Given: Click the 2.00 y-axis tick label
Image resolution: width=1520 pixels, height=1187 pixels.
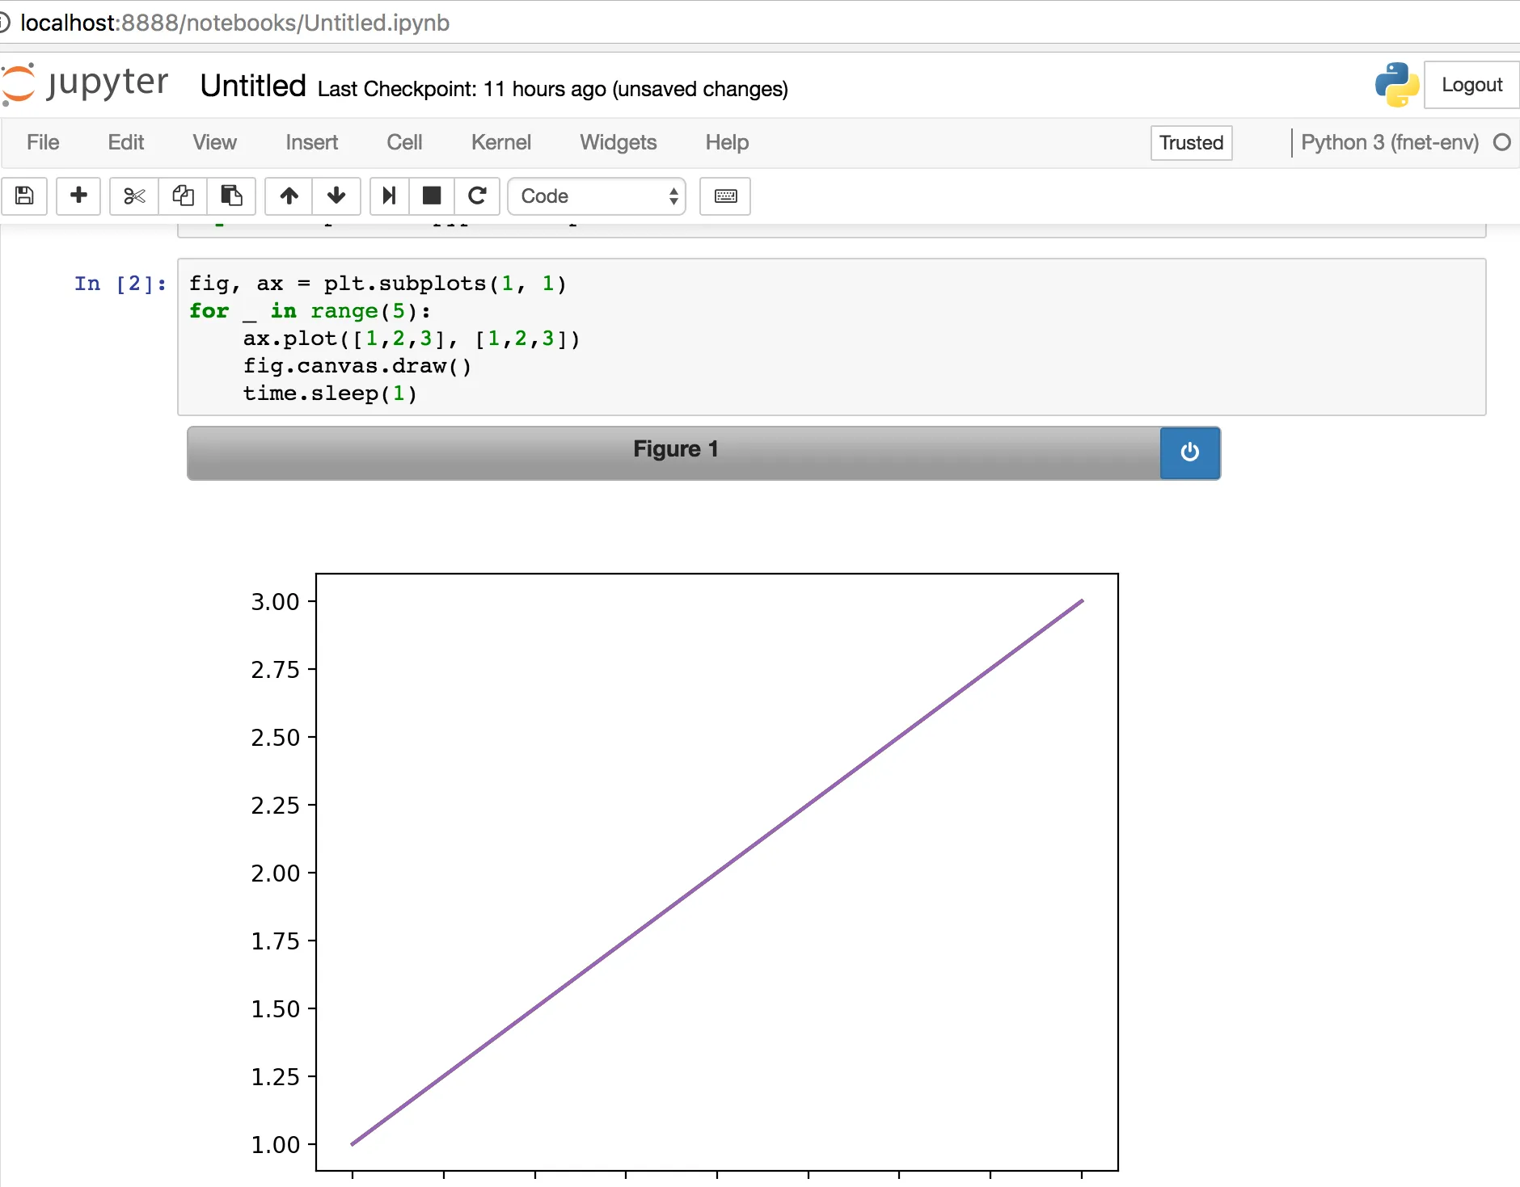Looking at the screenshot, I should (275, 873).
